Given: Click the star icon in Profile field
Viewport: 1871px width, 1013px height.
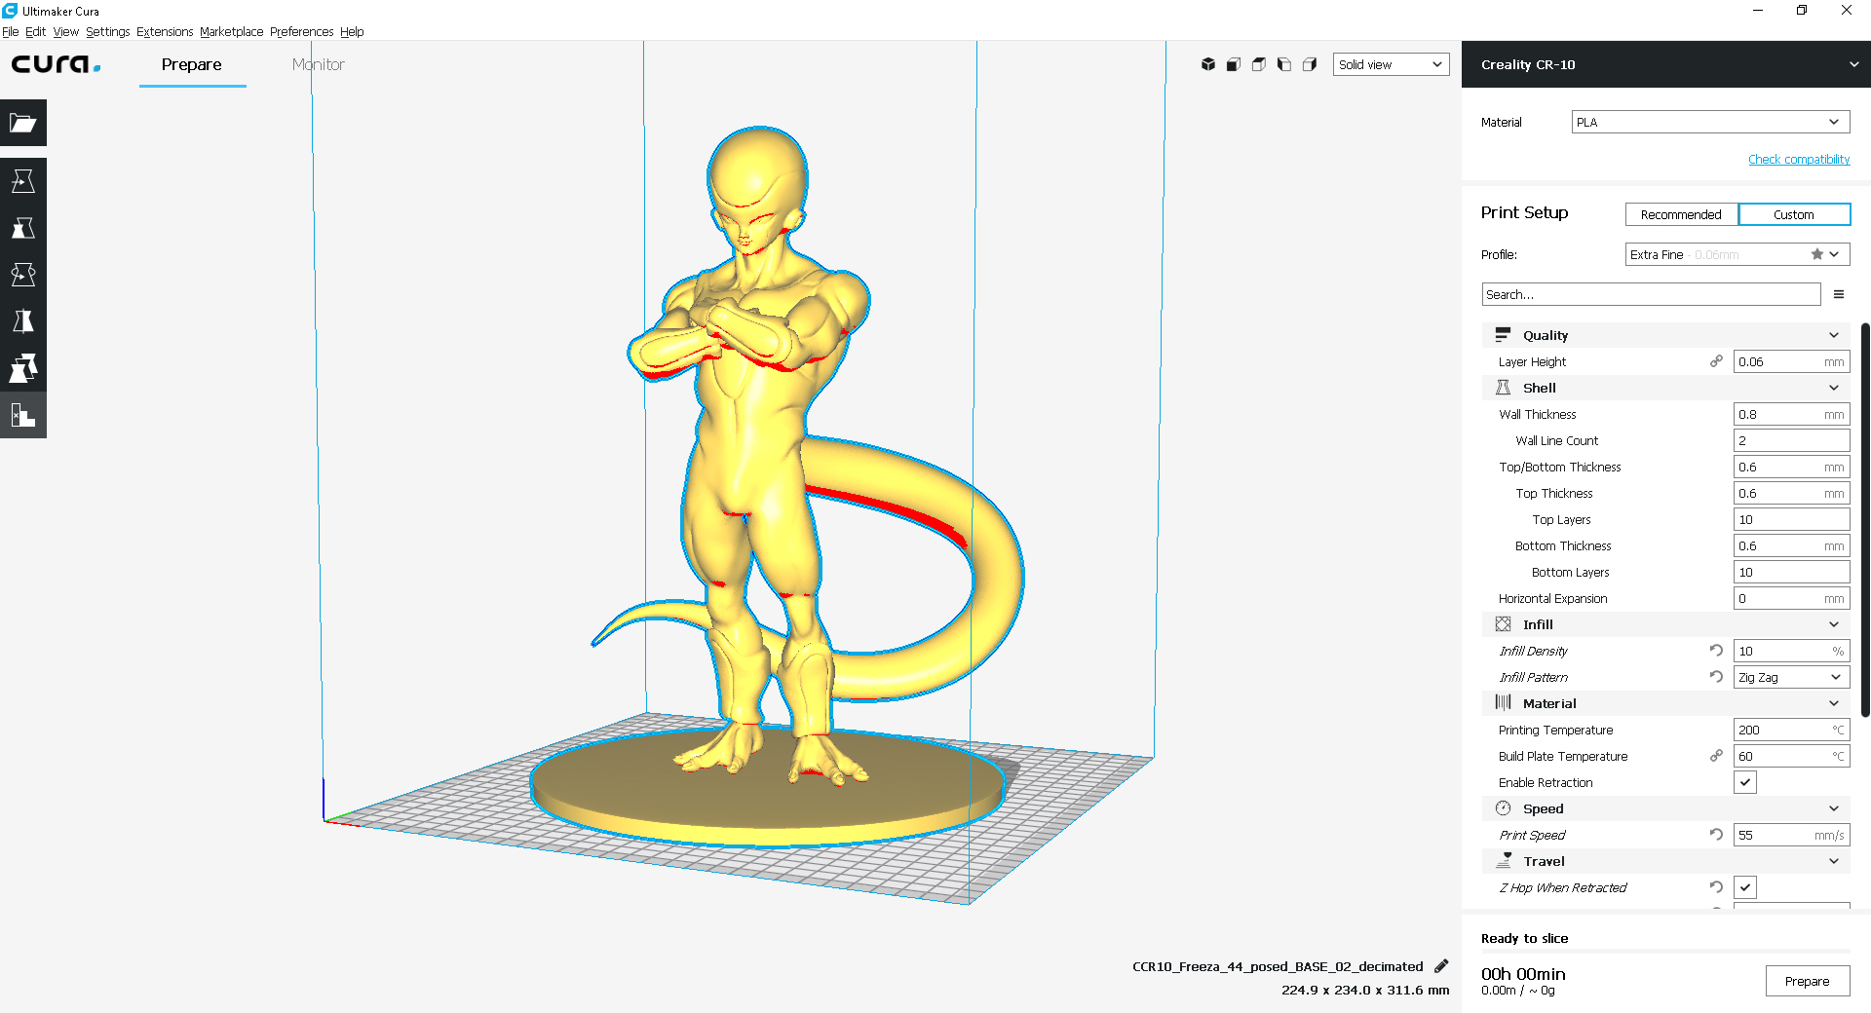Looking at the screenshot, I should (x=1817, y=254).
